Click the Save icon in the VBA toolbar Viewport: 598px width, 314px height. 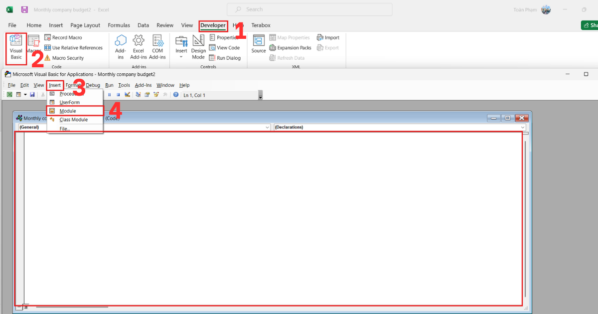coord(32,95)
